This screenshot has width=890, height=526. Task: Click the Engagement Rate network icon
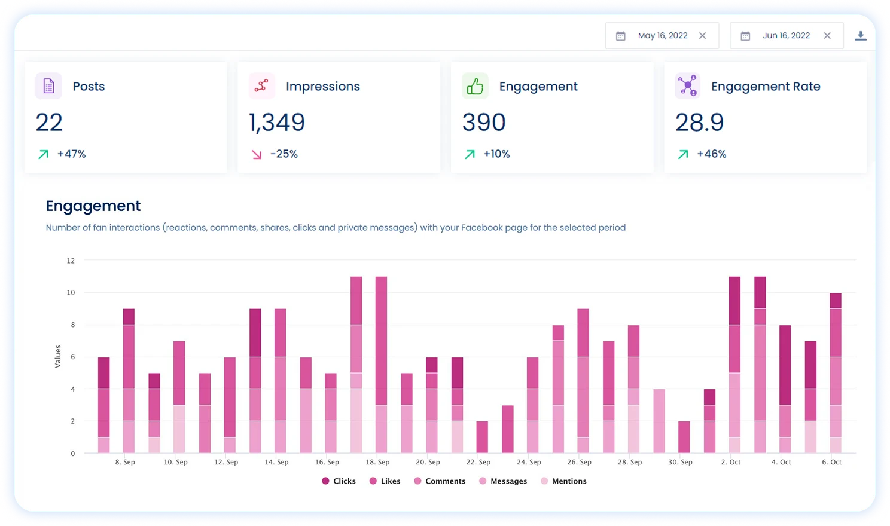(x=687, y=85)
